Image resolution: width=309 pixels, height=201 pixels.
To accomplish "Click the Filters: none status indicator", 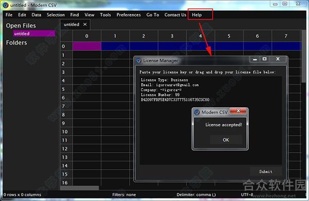I will click(124, 195).
